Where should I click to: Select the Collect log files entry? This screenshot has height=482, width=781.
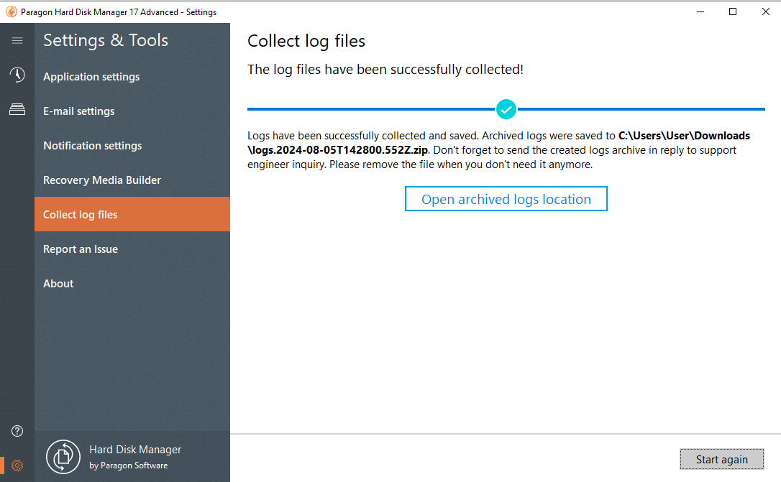[x=79, y=214]
